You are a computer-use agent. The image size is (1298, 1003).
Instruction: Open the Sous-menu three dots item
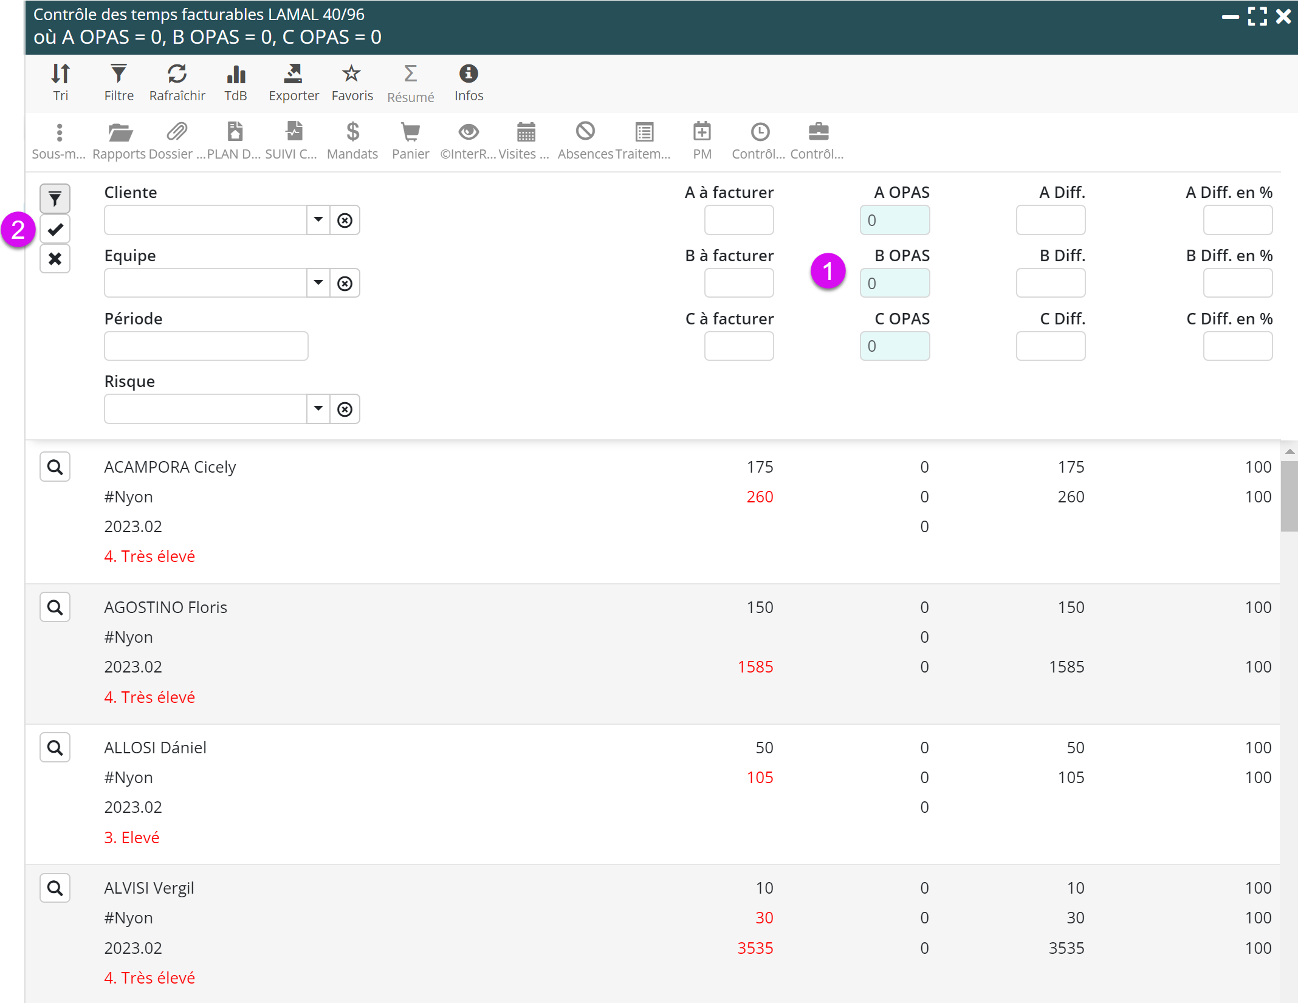(x=59, y=140)
